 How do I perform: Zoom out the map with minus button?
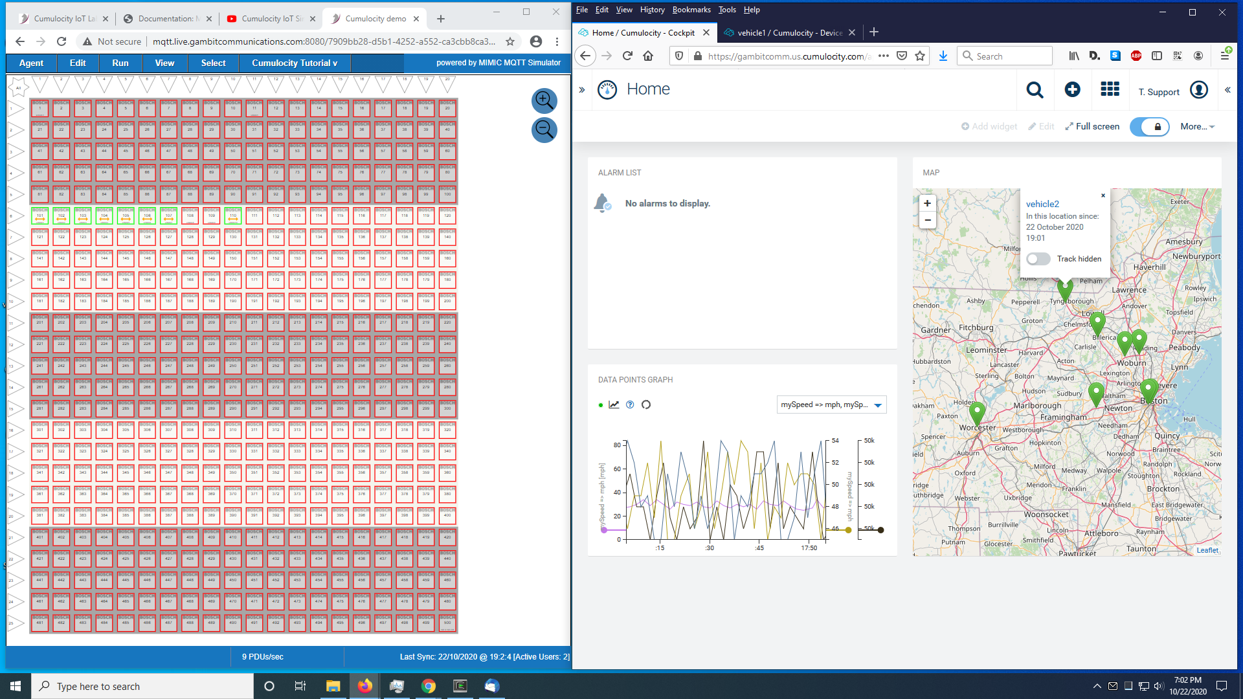pos(927,220)
